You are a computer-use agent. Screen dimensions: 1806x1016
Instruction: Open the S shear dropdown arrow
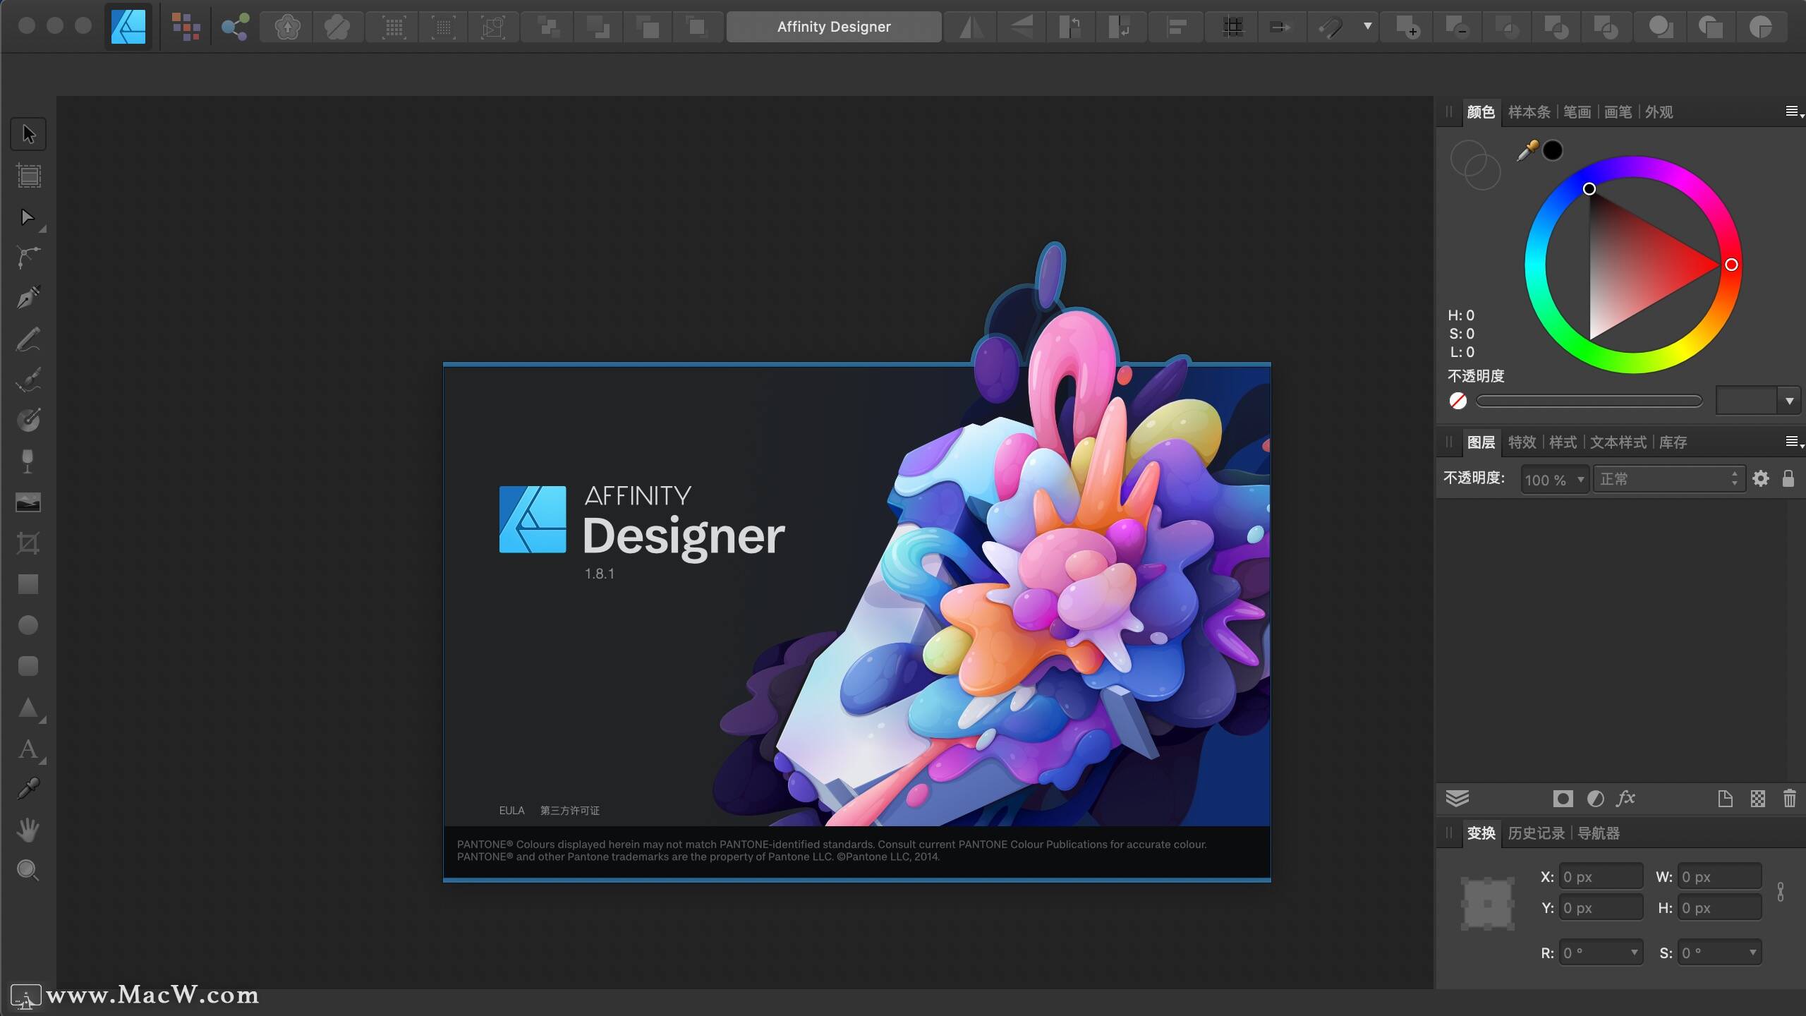point(1752,953)
